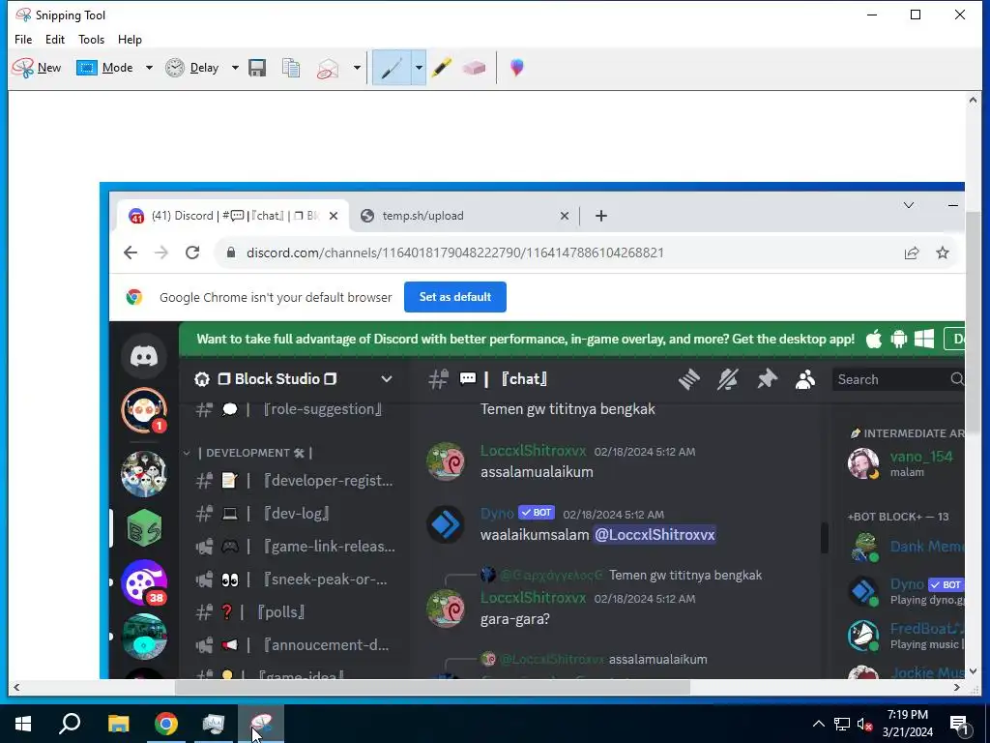990x743 pixels.
Task: Close the temp.sh/upload tab
Action: click(x=565, y=216)
